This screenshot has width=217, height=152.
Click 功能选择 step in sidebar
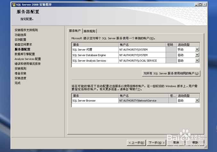point(20,35)
